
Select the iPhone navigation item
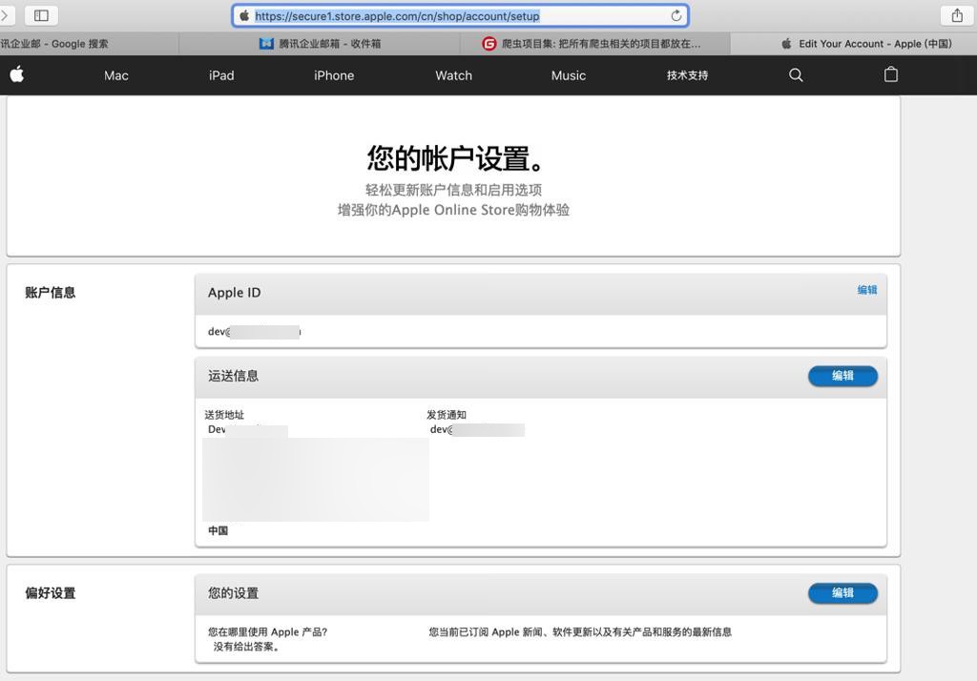point(334,75)
